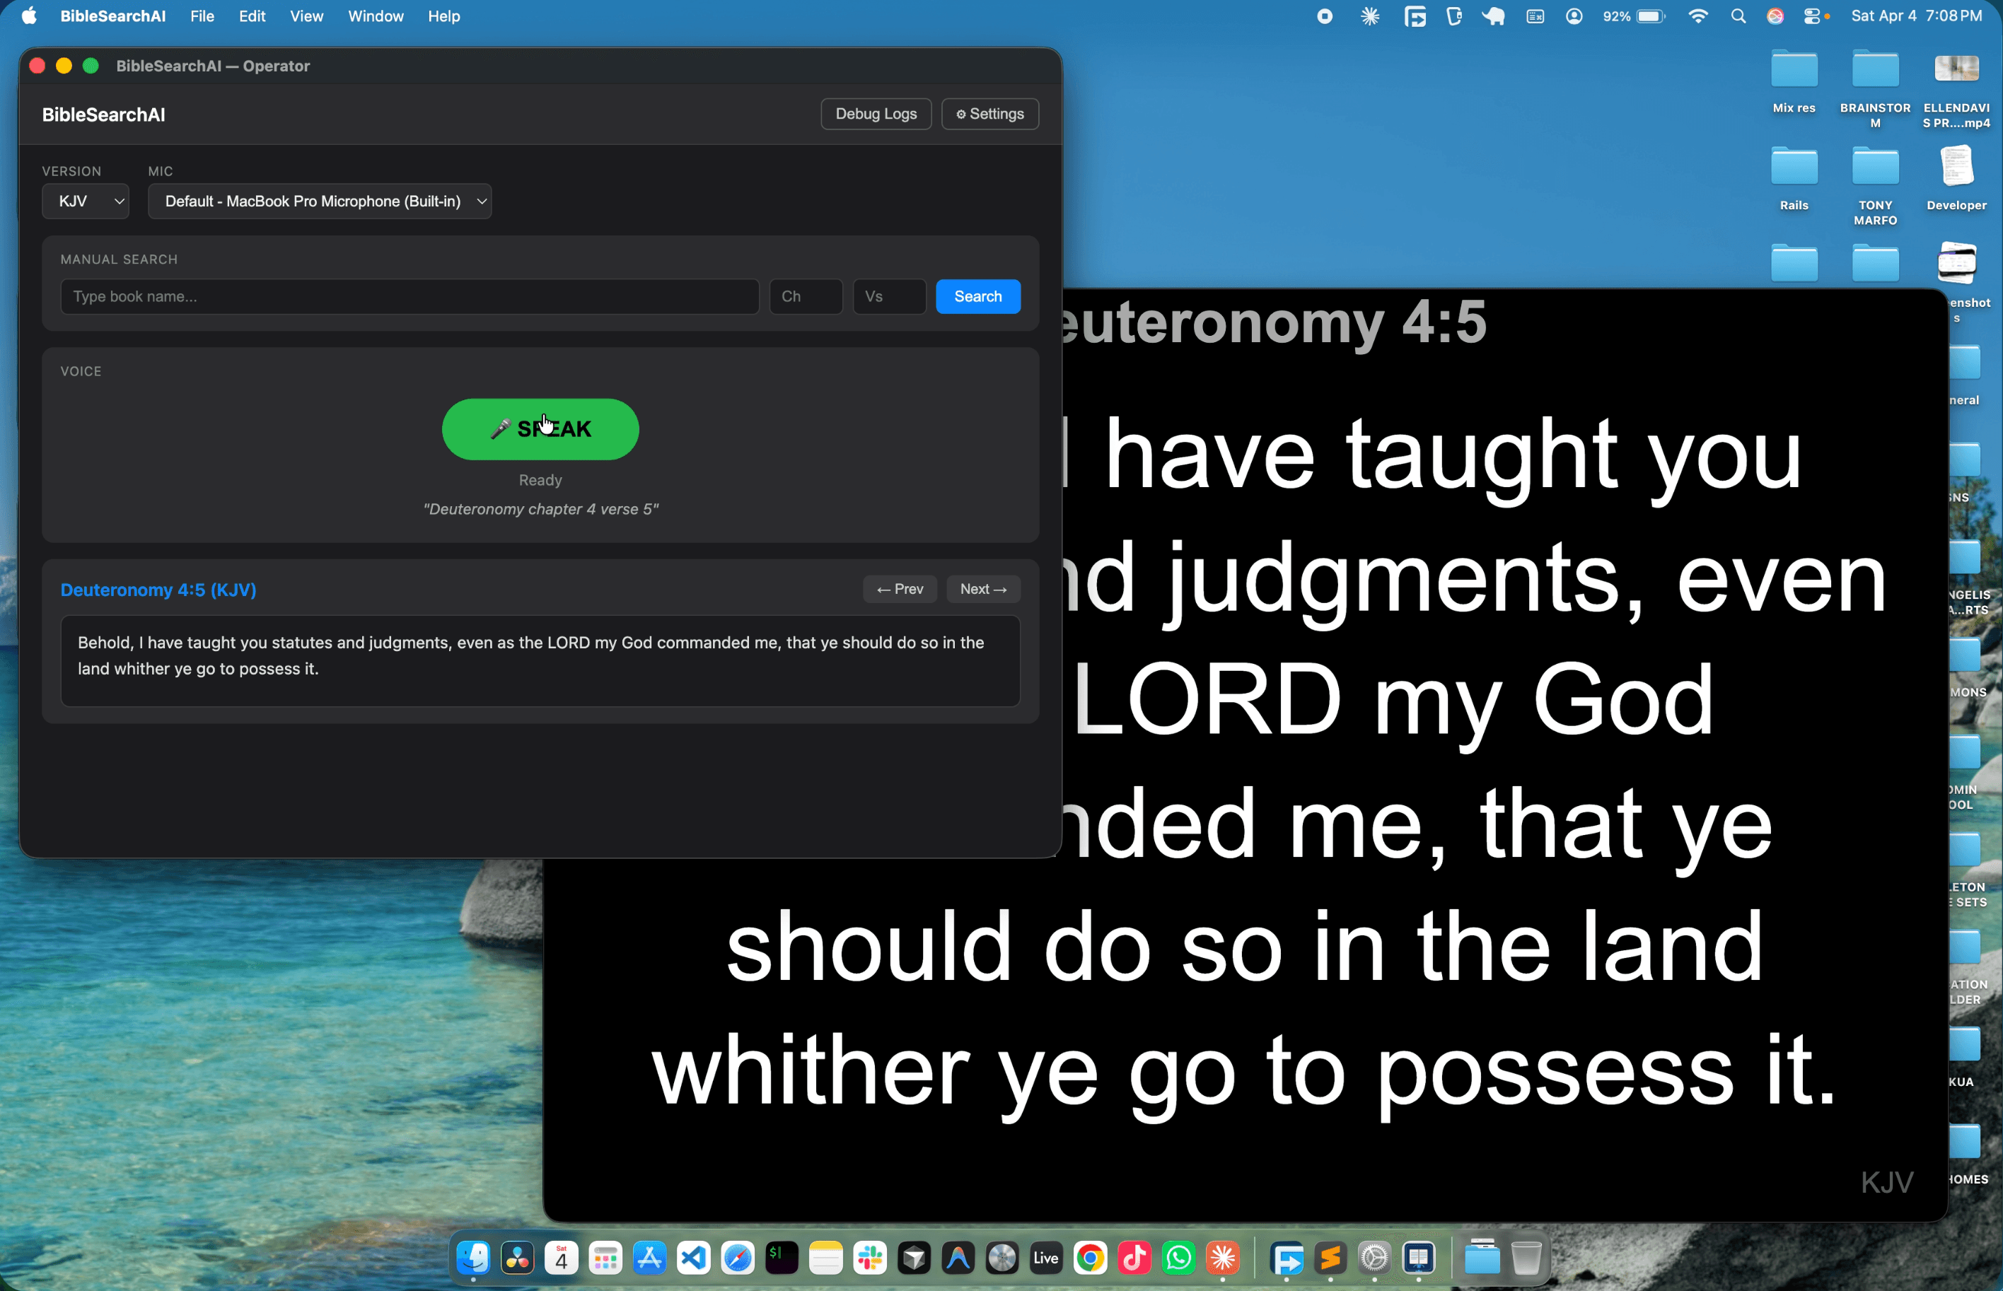The width and height of the screenshot is (2003, 1291).
Task: Open the View menu
Action: pos(307,16)
